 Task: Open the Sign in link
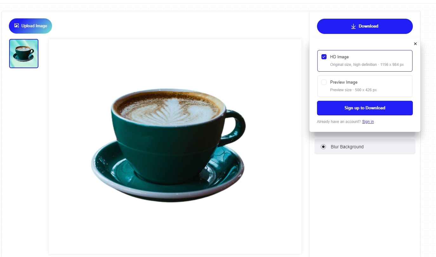coord(368,122)
